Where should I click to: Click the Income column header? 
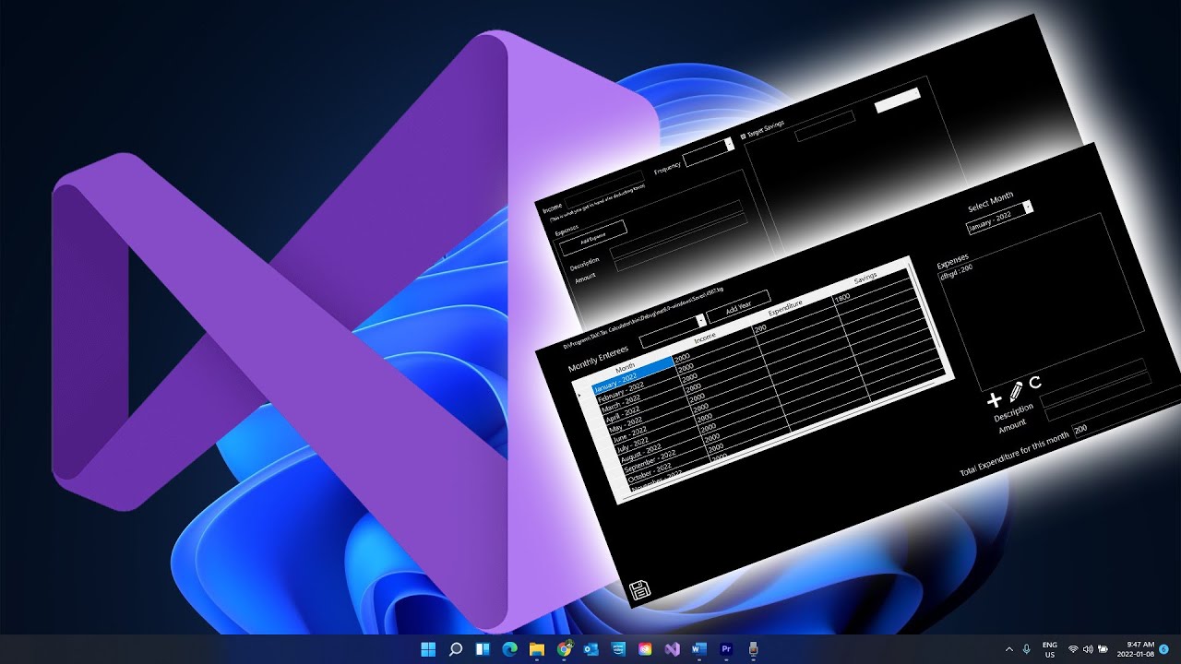[704, 337]
